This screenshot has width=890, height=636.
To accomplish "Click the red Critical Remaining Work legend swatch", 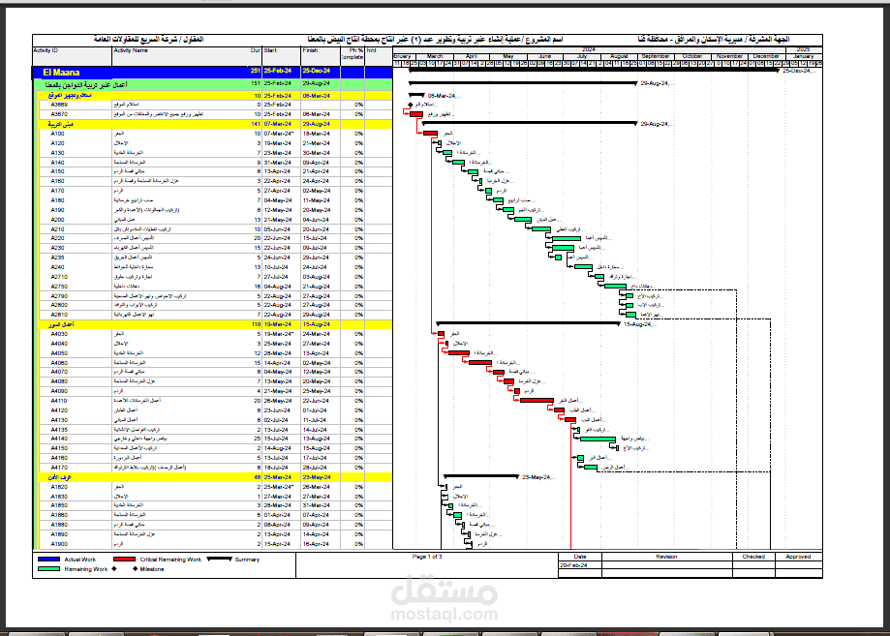I will point(124,560).
